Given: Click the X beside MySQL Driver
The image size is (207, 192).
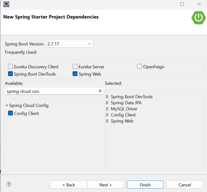Looking at the screenshot, I should 107,109.
